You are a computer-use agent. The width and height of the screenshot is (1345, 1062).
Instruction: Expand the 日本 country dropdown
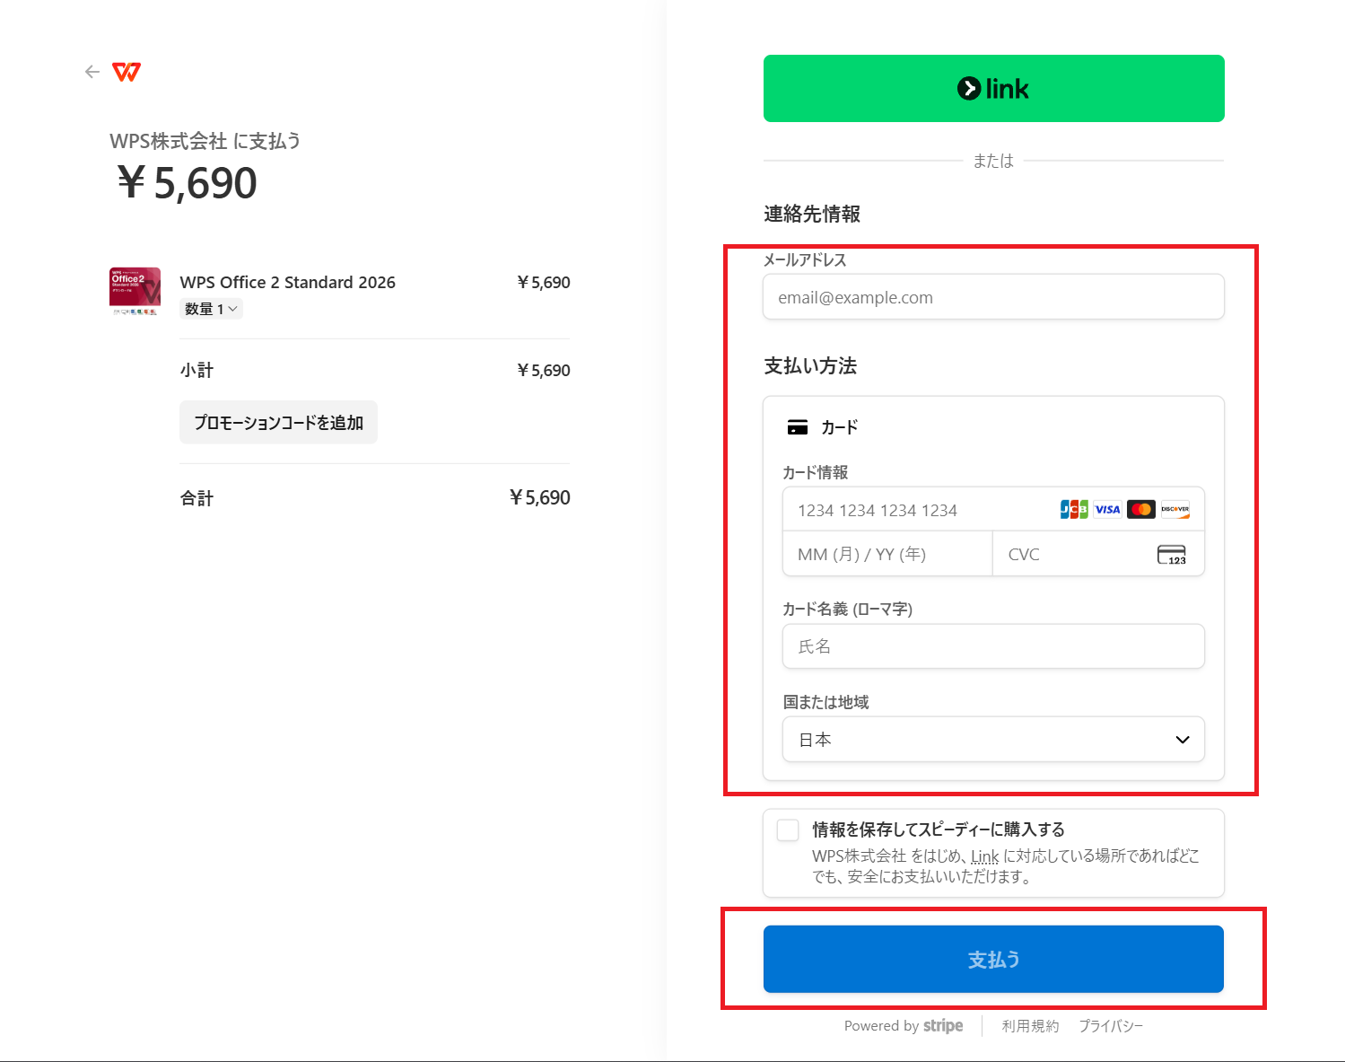(993, 739)
